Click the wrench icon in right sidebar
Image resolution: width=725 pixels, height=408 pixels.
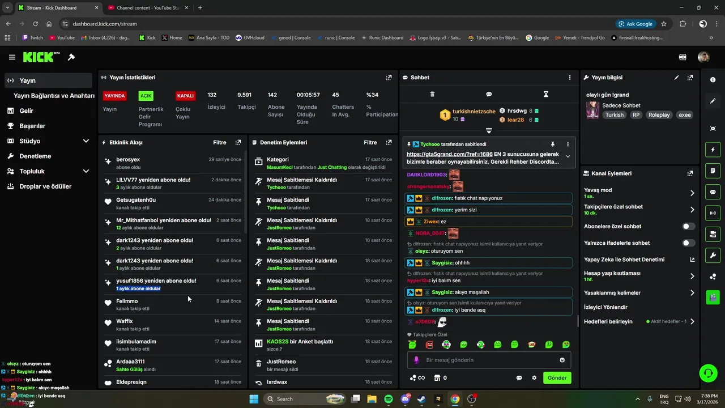(x=713, y=255)
